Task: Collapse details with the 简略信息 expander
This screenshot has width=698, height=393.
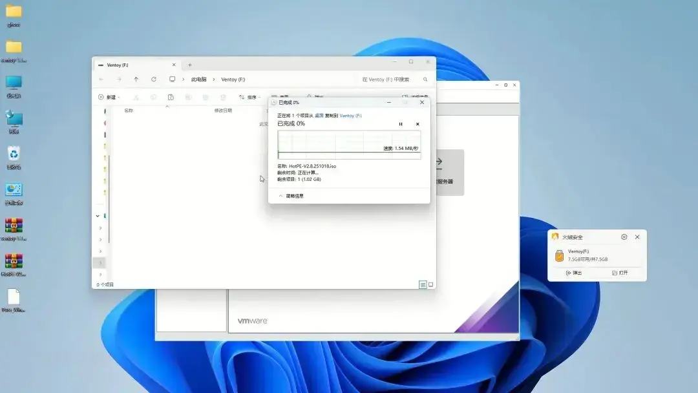Action: tap(291, 196)
